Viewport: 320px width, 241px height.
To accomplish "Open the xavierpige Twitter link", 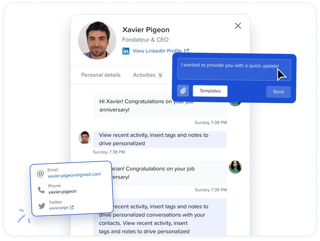I will 59,208.
